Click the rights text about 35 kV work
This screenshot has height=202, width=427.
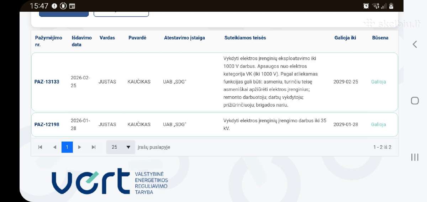click(275, 124)
